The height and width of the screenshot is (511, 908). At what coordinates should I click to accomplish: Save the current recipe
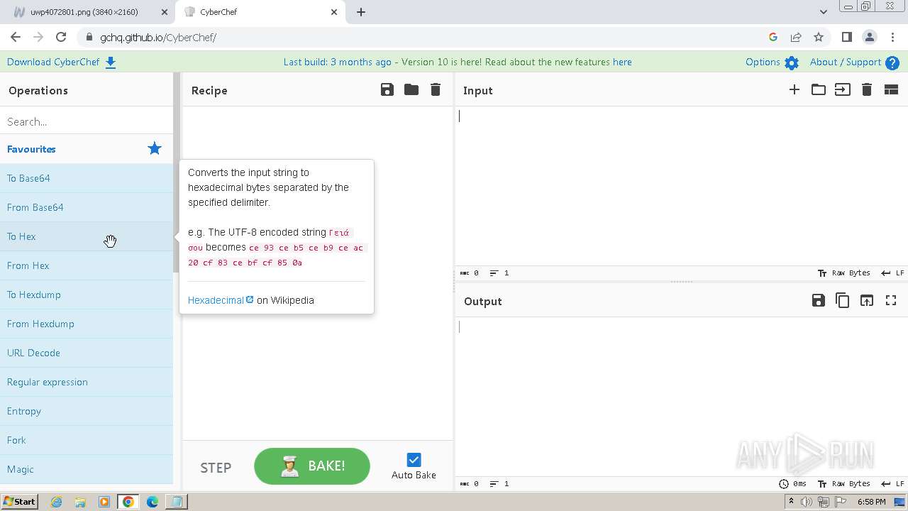point(387,89)
